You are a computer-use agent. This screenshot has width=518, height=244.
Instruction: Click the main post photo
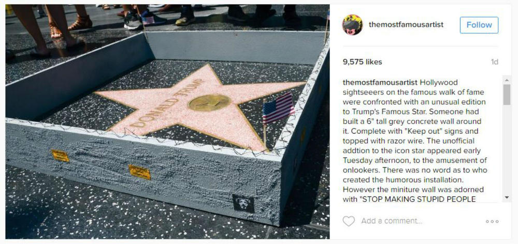tap(167, 121)
